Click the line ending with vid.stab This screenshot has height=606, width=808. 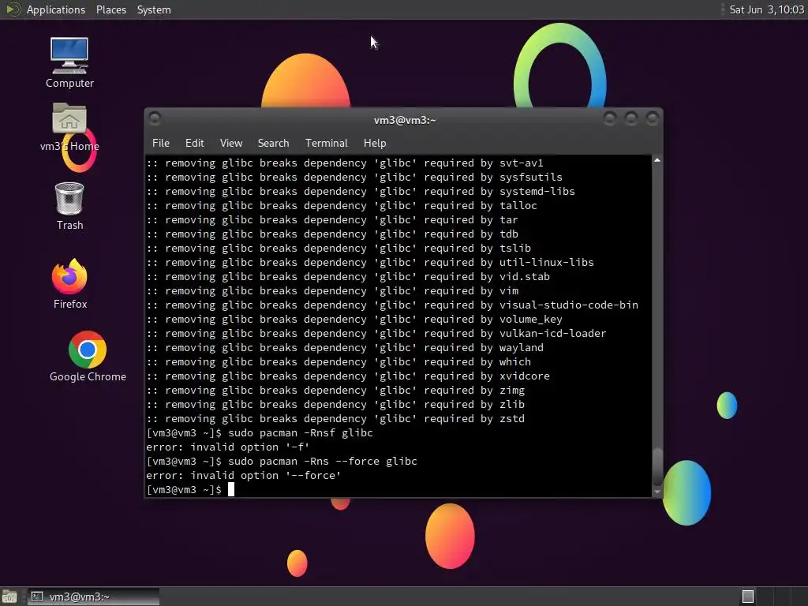point(348,276)
